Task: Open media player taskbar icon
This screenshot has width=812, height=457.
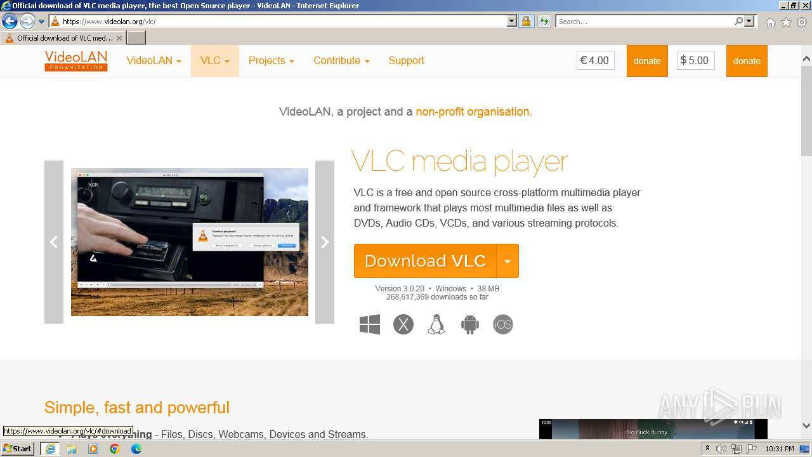Action: click(x=93, y=449)
